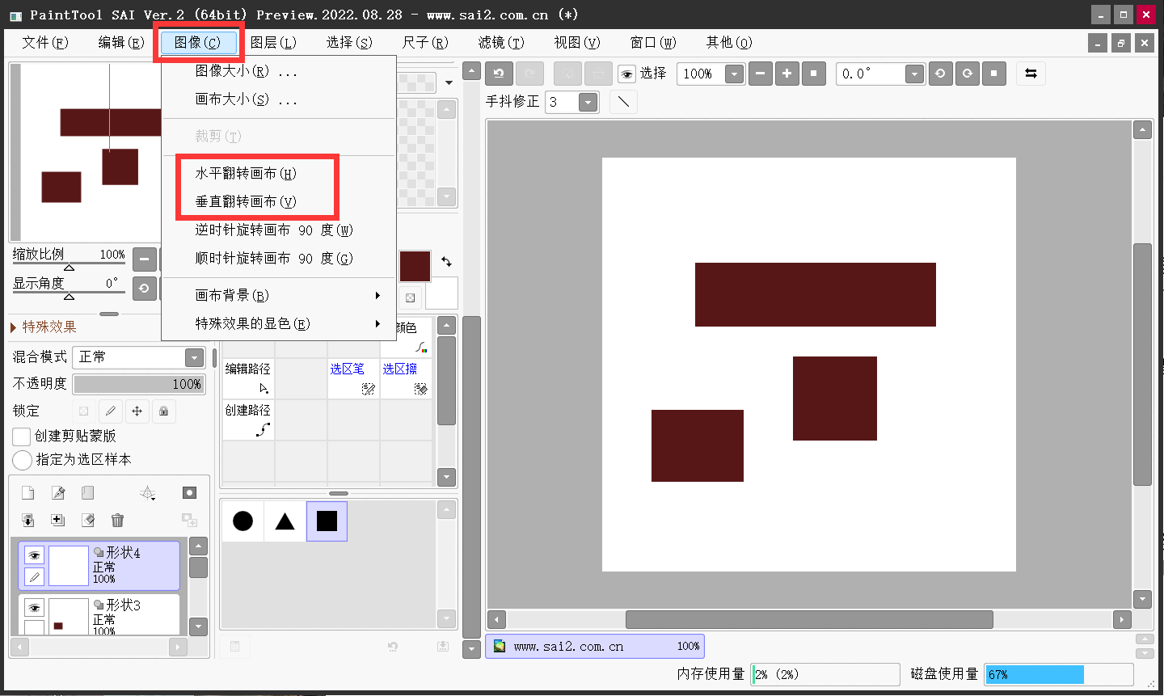This screenshot has height=696, width=1164.
Task: Reset canvas zoom with the square button beside plus
Action: coord(813,74)
